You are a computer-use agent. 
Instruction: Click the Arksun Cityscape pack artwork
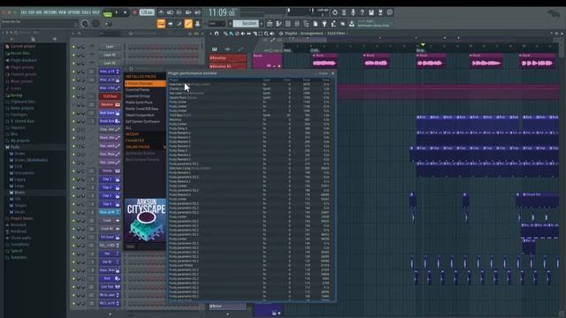coord(145,220)
